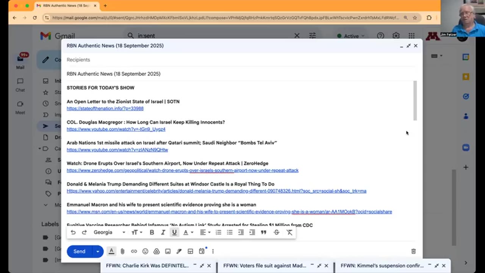Image resolution: width=485 pixels, height=273 pixels.
Task: Open Google Calendar side panel
Action: coord(466,57)
